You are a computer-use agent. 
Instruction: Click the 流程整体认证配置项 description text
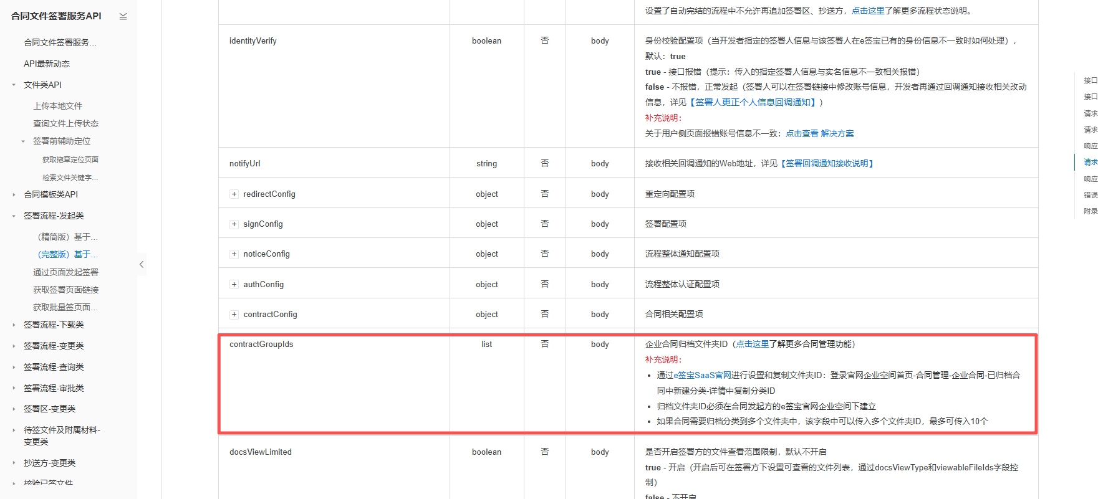pyautogui.click(x=683, y=284)
